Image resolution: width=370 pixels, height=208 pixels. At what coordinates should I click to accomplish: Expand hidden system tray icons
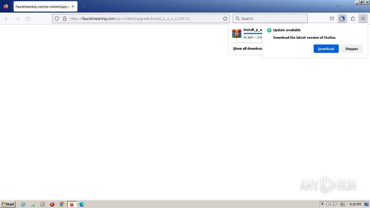pos(322,204)
